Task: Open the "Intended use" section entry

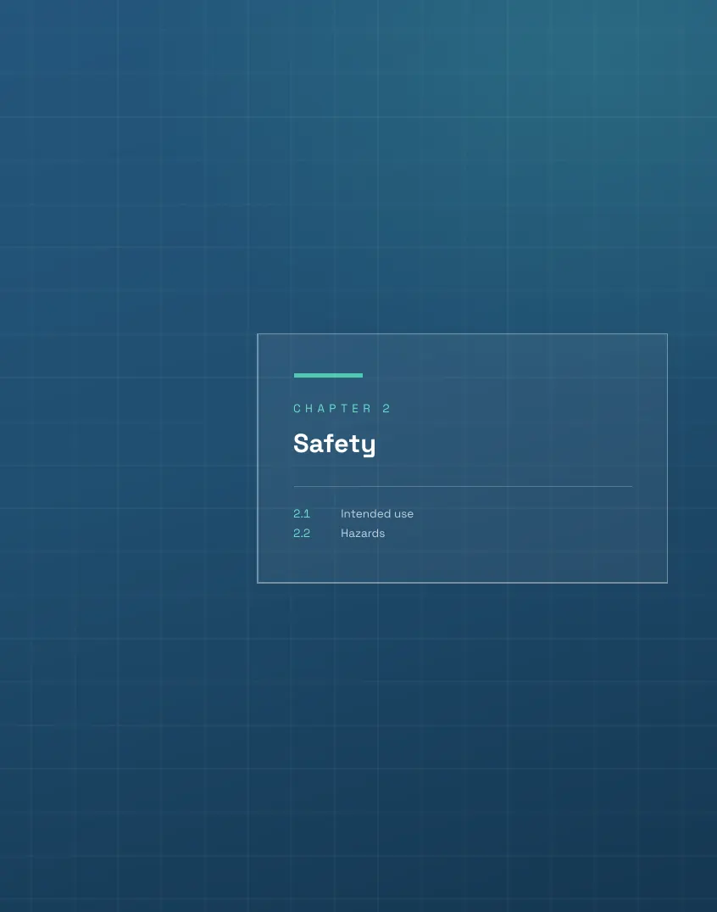Action: coord(376,513)
